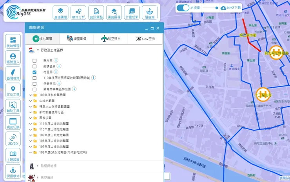Screen dimensions: 290x182
Task: Switch to 臺灣視角 Taiwan view
Action: (x=13, y=74)
